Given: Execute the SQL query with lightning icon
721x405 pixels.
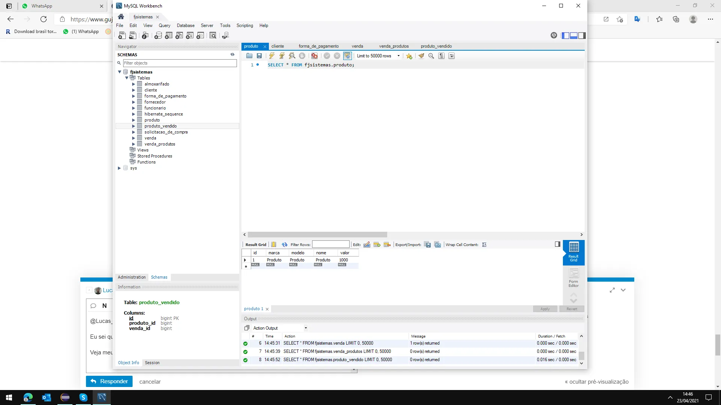Looking at the screenshot, I should point(272,56).
